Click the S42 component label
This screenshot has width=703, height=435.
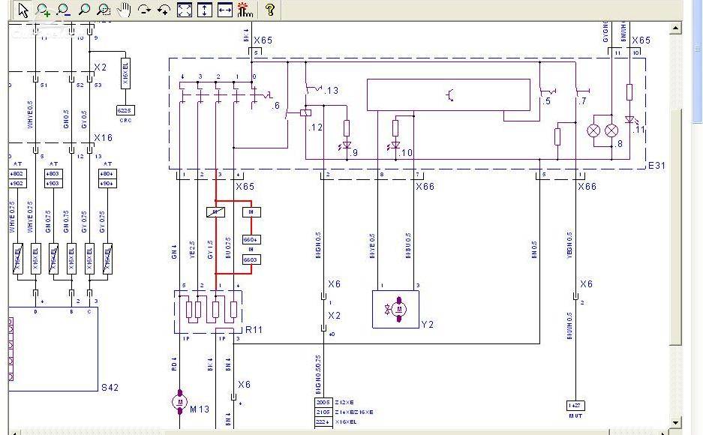tap(110, 388)
